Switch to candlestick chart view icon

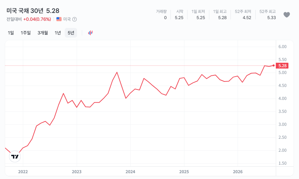[90, 33]
